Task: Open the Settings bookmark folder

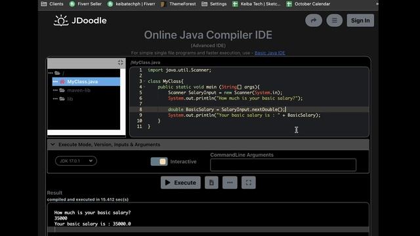Action: [214, 4]
